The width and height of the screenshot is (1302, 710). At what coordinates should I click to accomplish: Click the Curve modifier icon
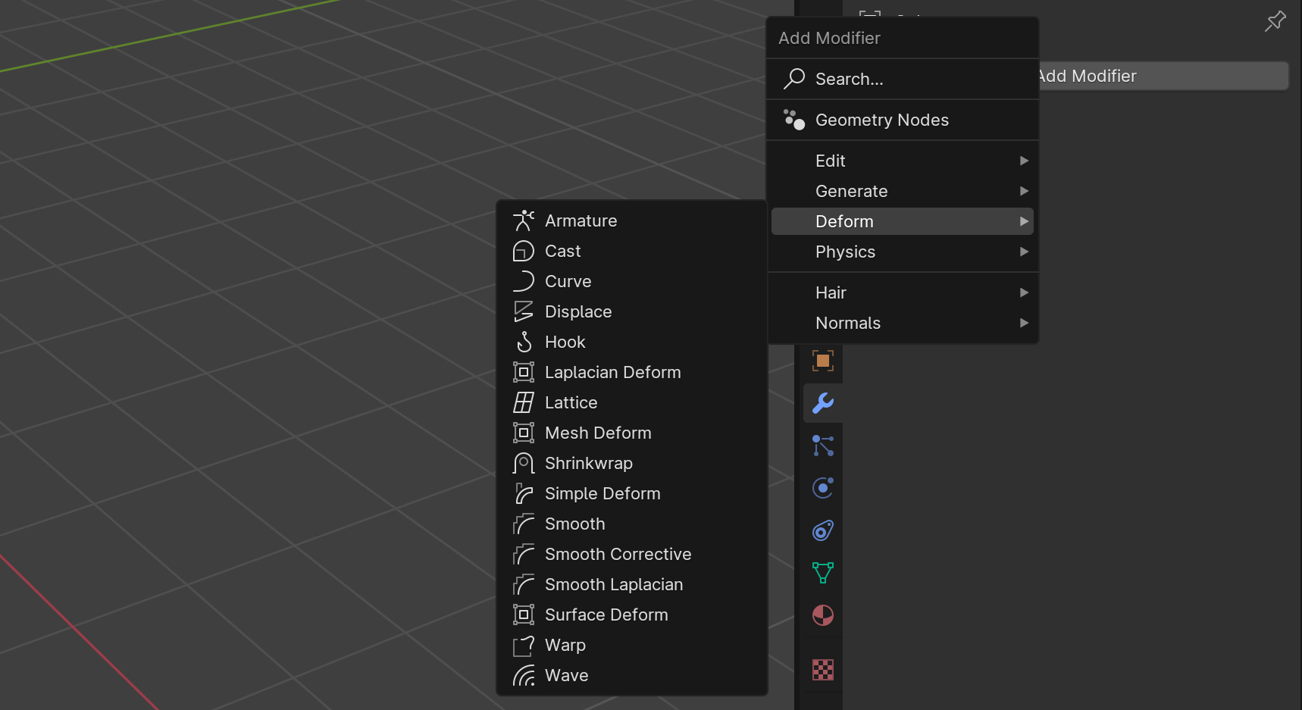click(524, 281)
